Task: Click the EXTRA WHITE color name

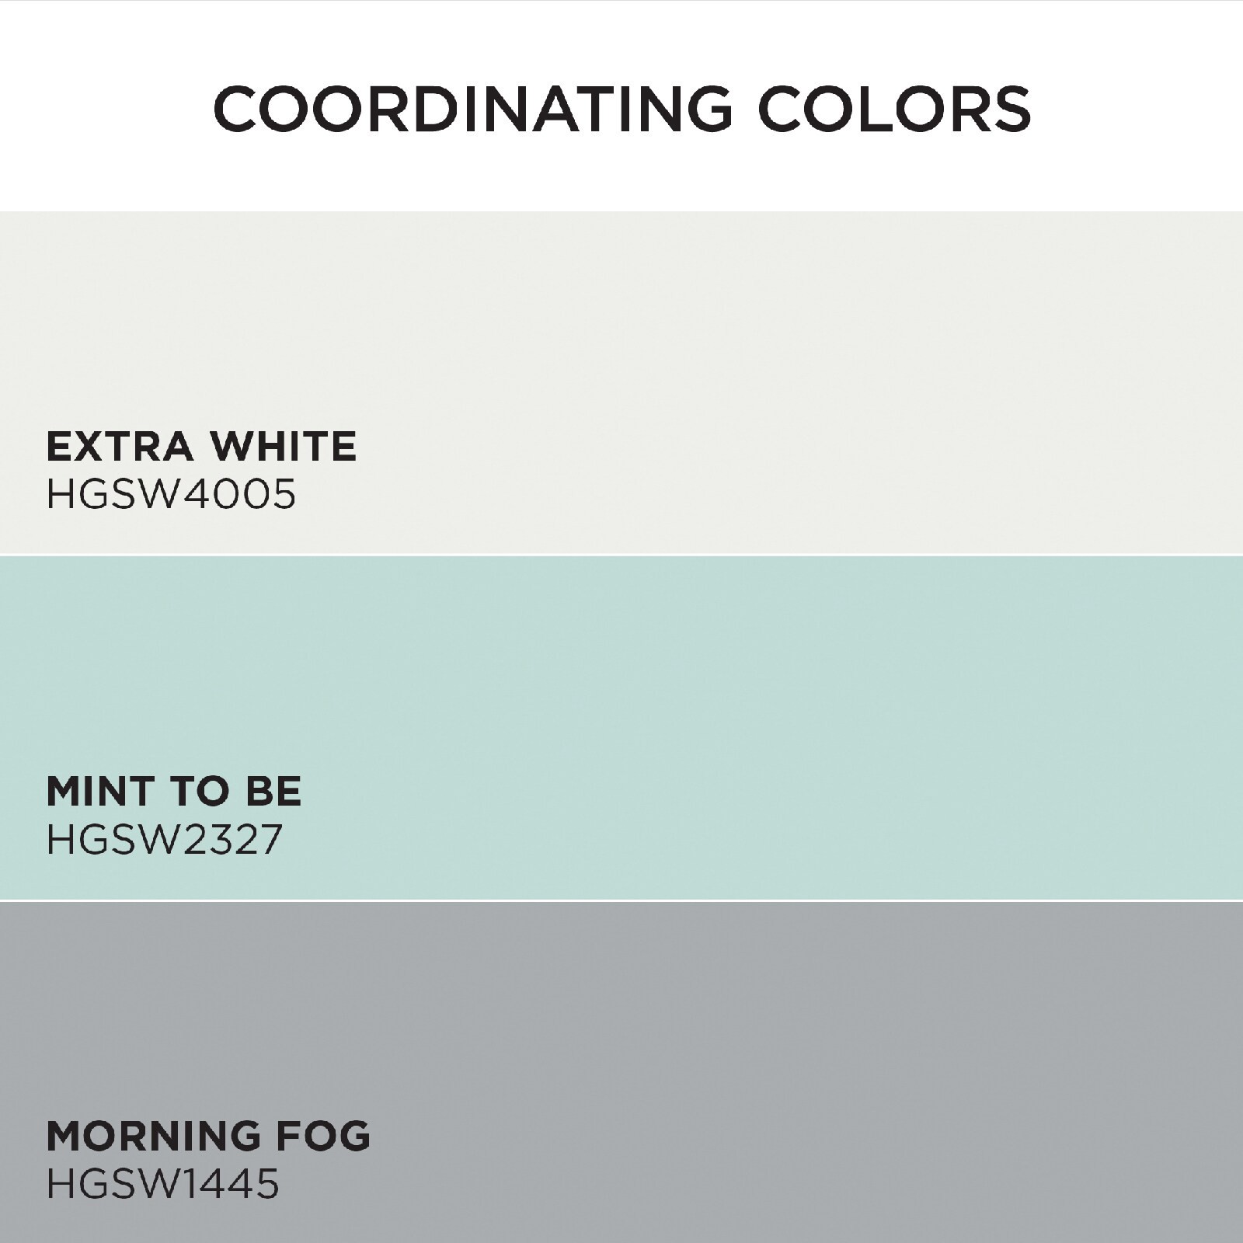Action: pos(201,446)
